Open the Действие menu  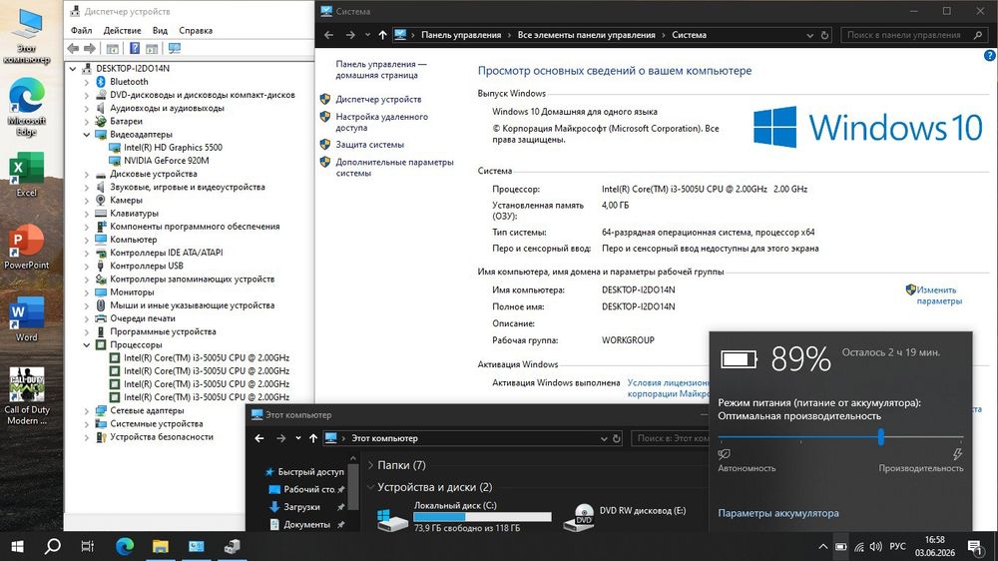pos(122,31)
